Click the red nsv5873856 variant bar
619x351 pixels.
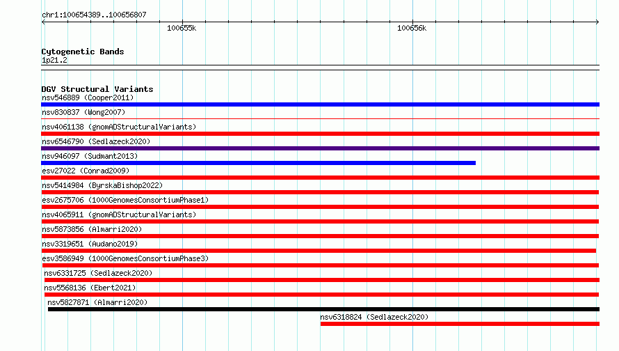pos(320,236)
